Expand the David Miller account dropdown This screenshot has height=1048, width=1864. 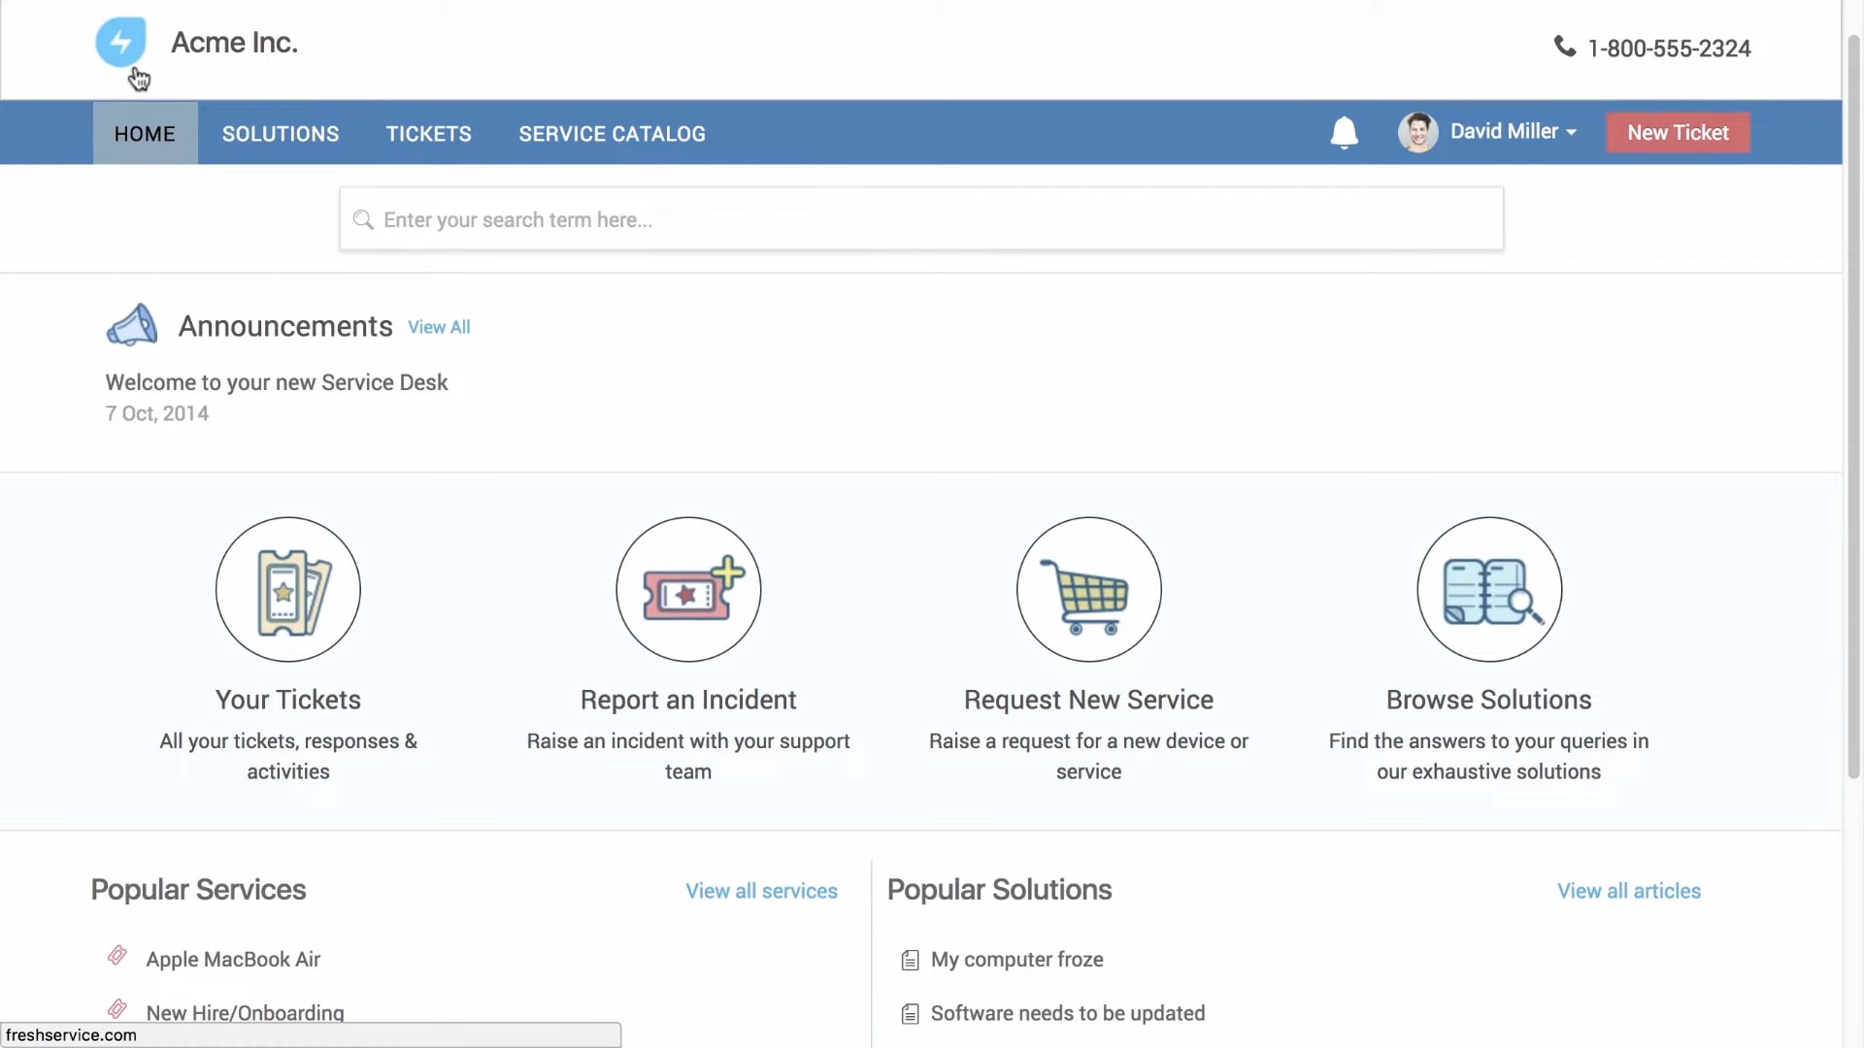1571,132
